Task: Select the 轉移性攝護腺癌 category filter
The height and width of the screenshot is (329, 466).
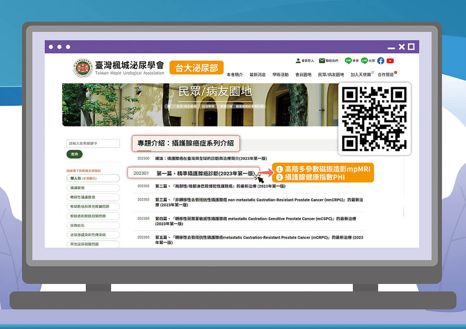Action: click(93, 197)
